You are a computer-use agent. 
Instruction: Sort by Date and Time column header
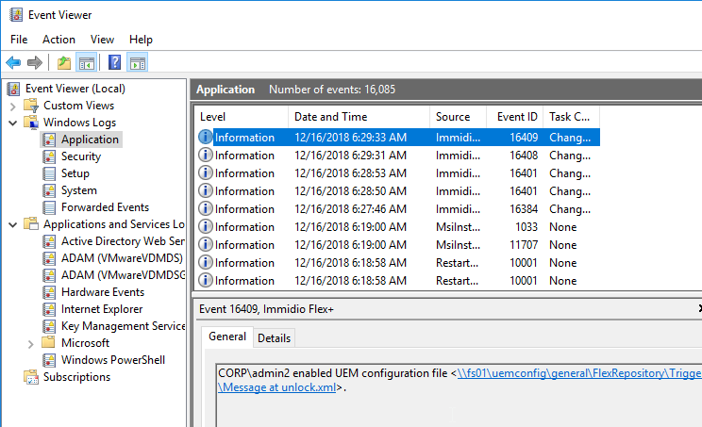click(x=359, y=117)
